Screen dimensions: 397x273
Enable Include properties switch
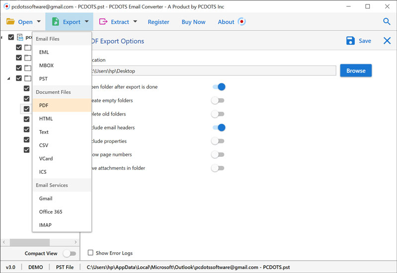point(218,141)
